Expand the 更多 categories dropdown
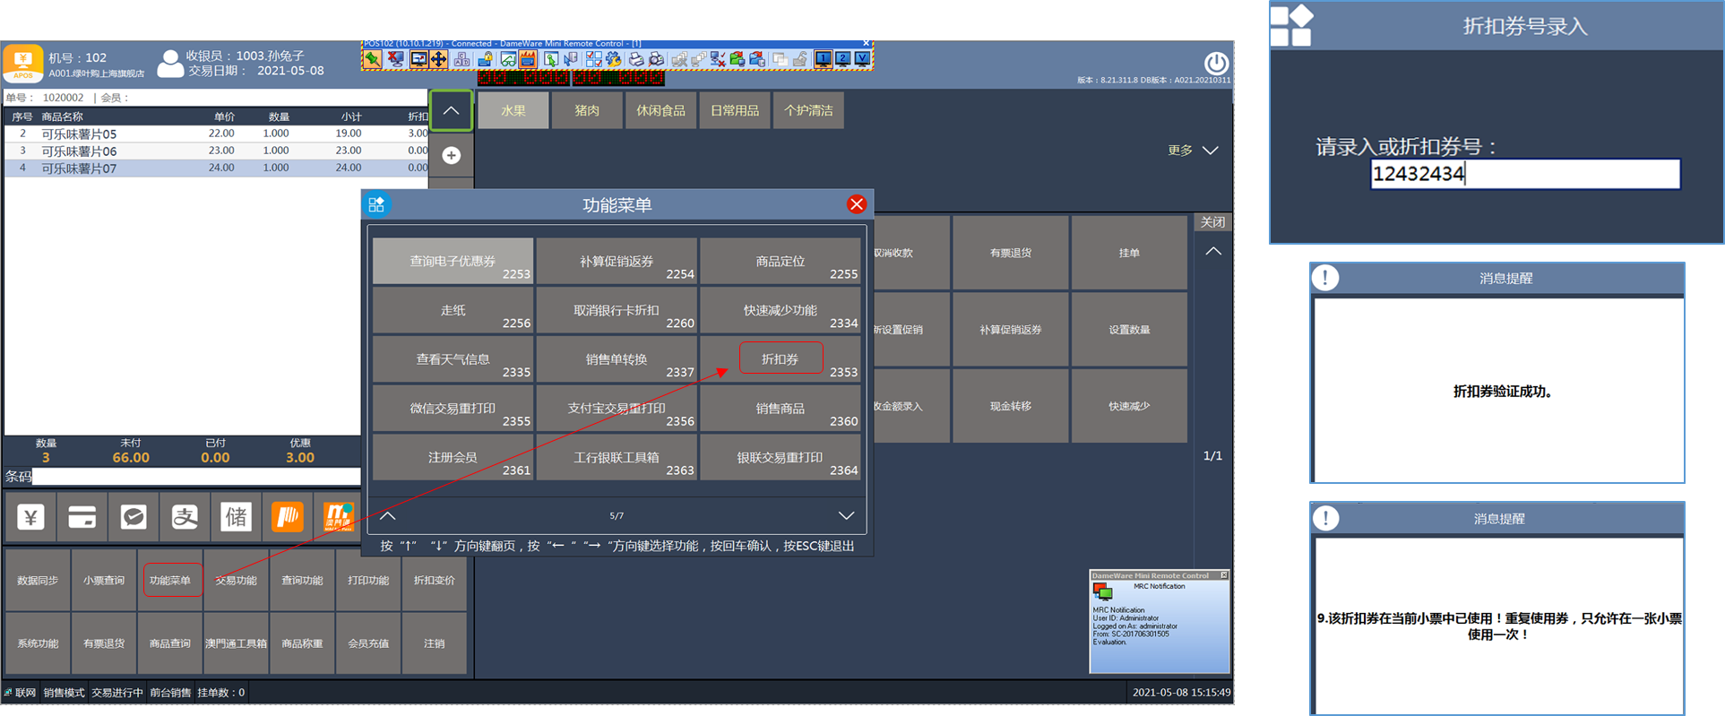Screen dimensions: 1725x716 tap(1193, 150)
